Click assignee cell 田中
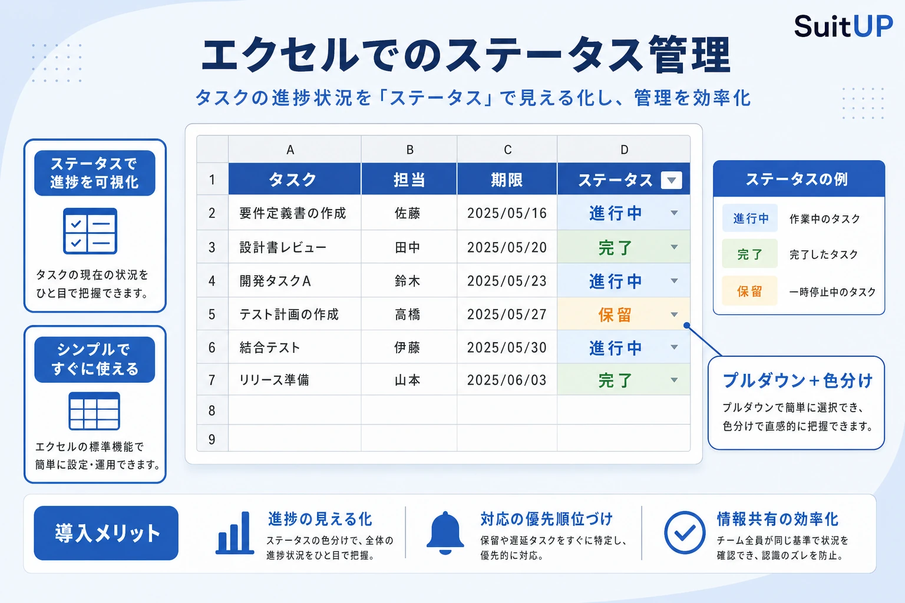 409,247
